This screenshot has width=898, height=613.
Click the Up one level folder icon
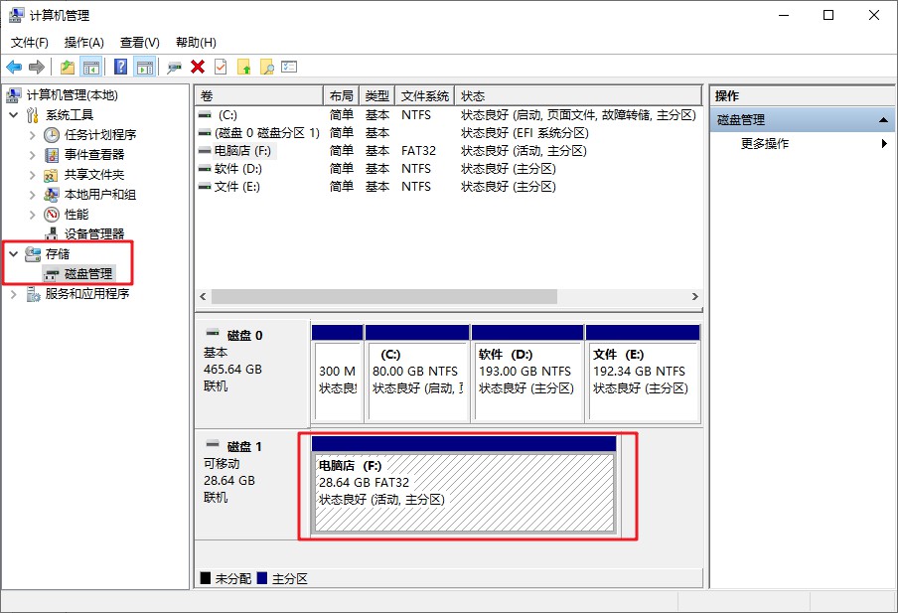(67, 67)
